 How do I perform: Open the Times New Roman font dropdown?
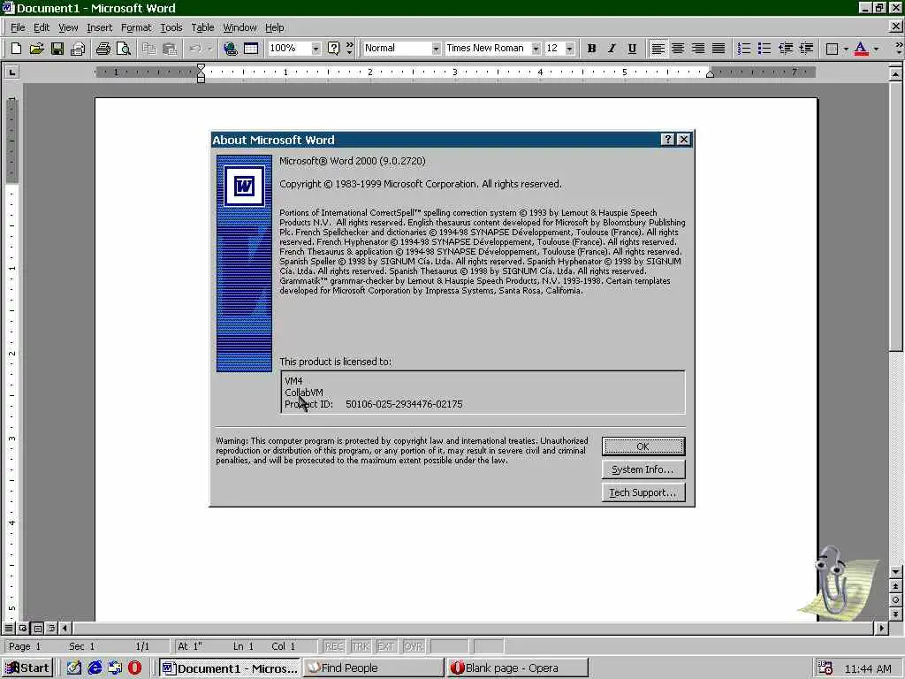[536, 49]
